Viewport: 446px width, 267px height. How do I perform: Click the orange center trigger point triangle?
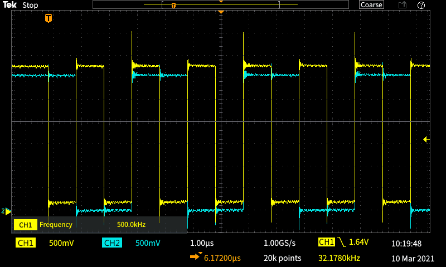[x=221, y=12]
